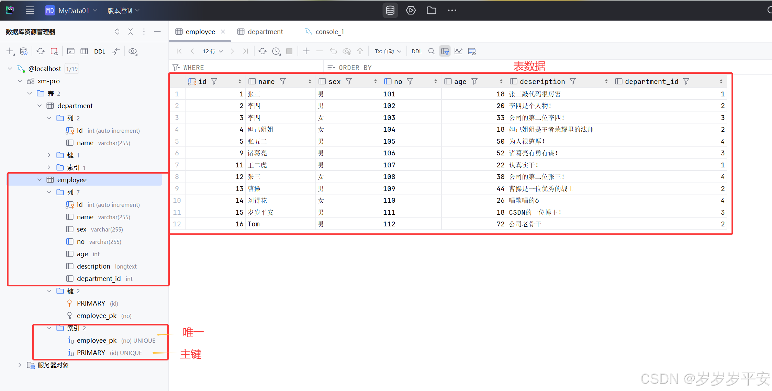The height and width of the screenshot is (391, 772).
Task: Toggle the filter rows mode in grid toolbar
Action: click(x=445, y=51)
